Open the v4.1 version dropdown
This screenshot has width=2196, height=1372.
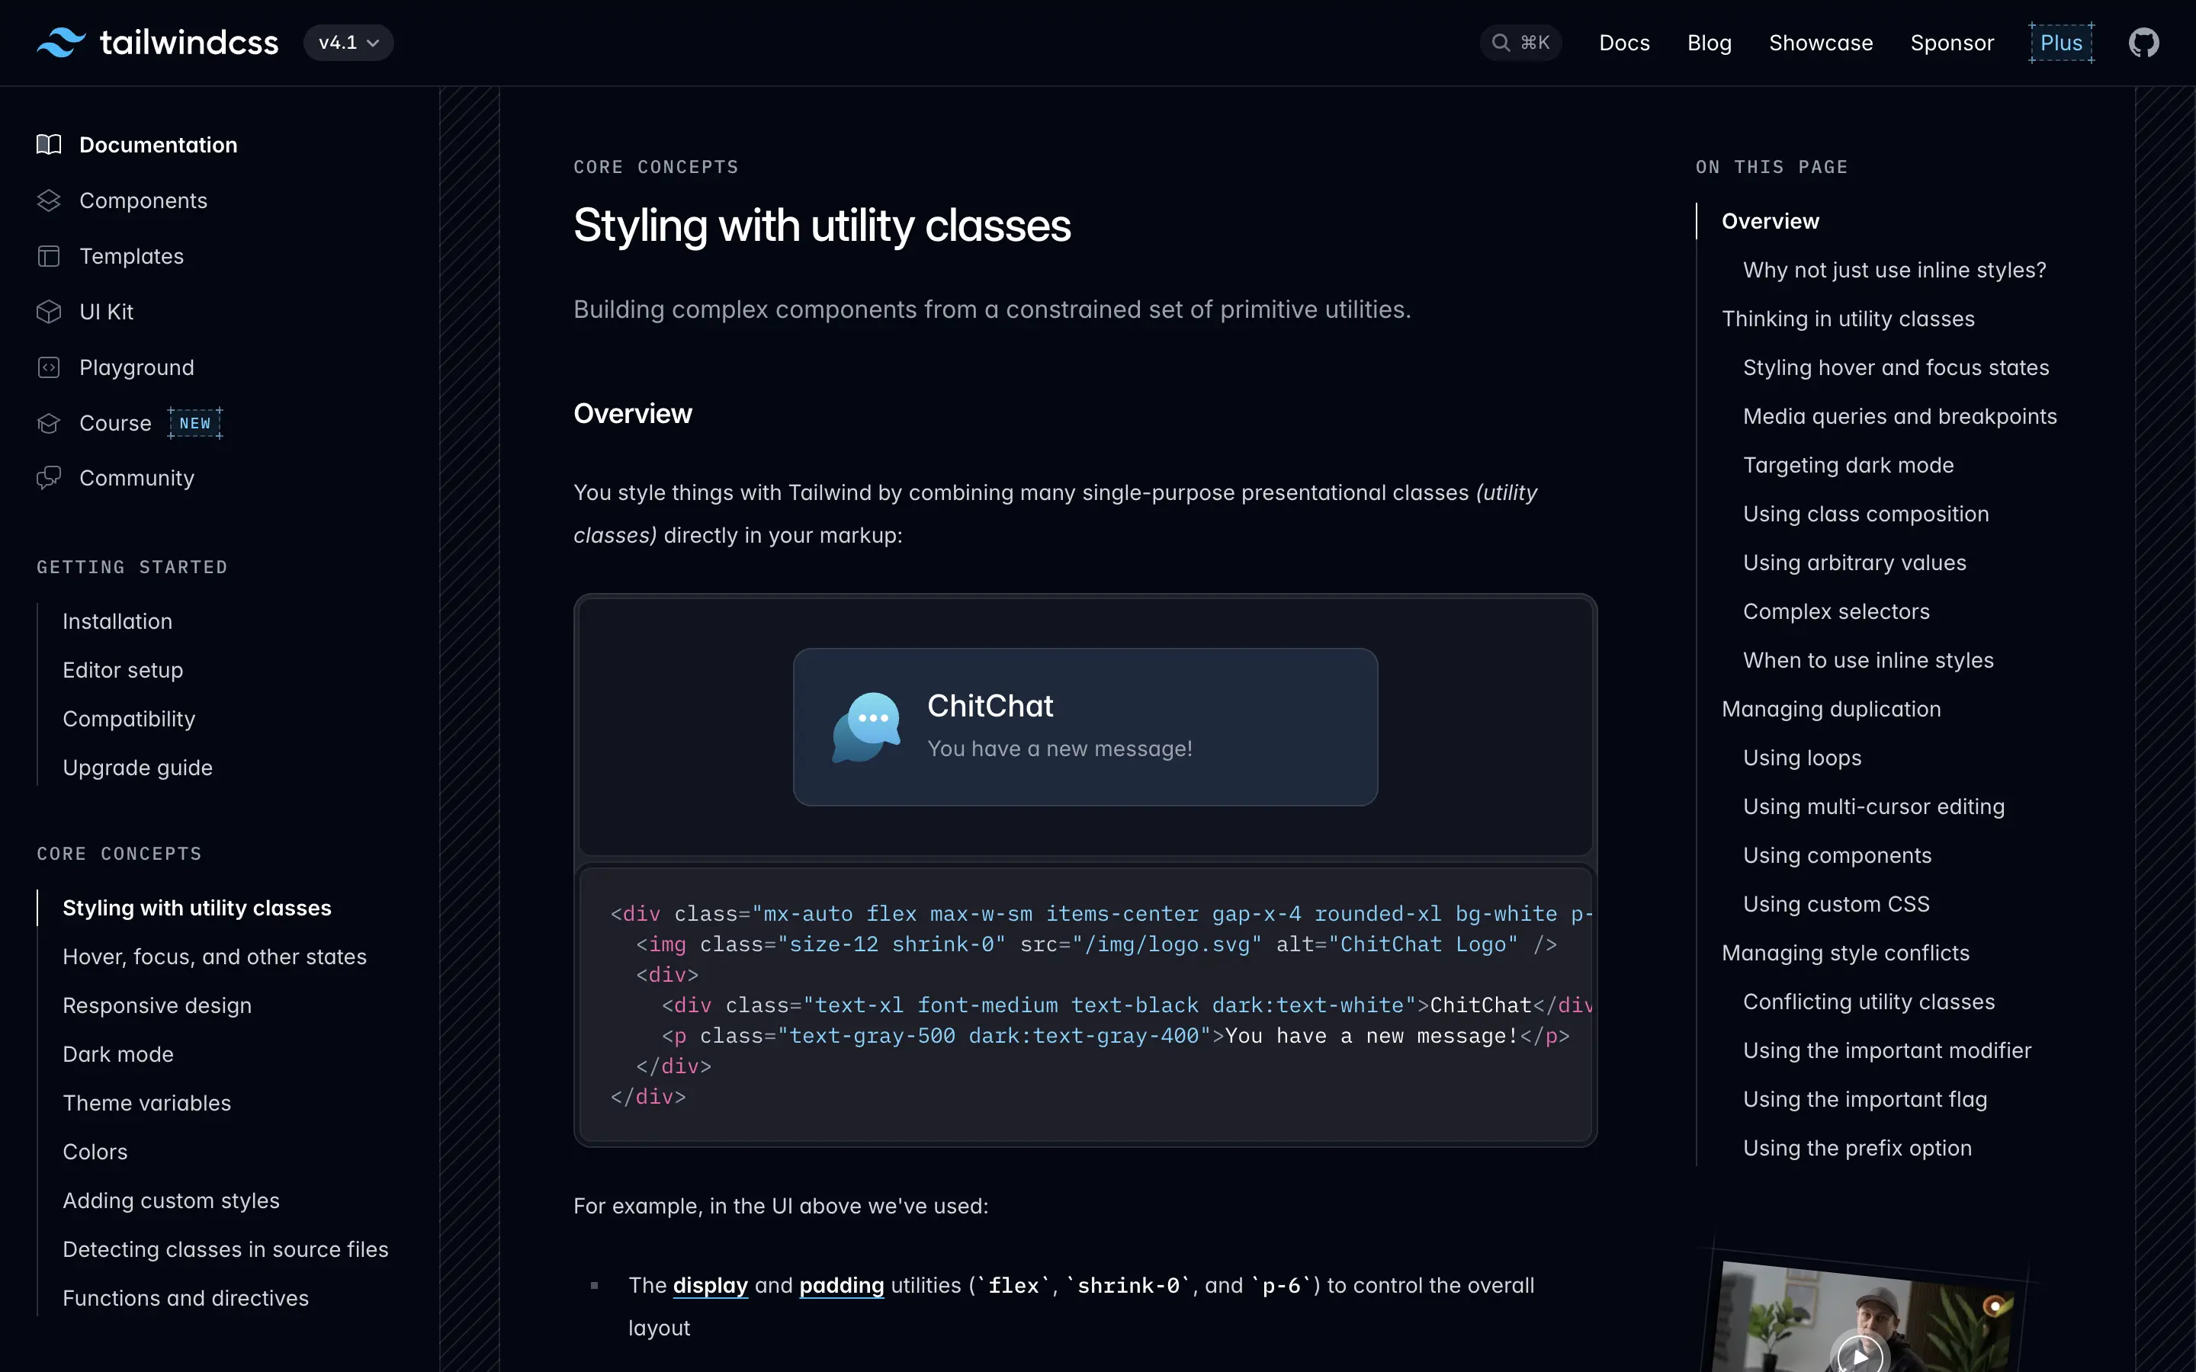coord(348,43)
